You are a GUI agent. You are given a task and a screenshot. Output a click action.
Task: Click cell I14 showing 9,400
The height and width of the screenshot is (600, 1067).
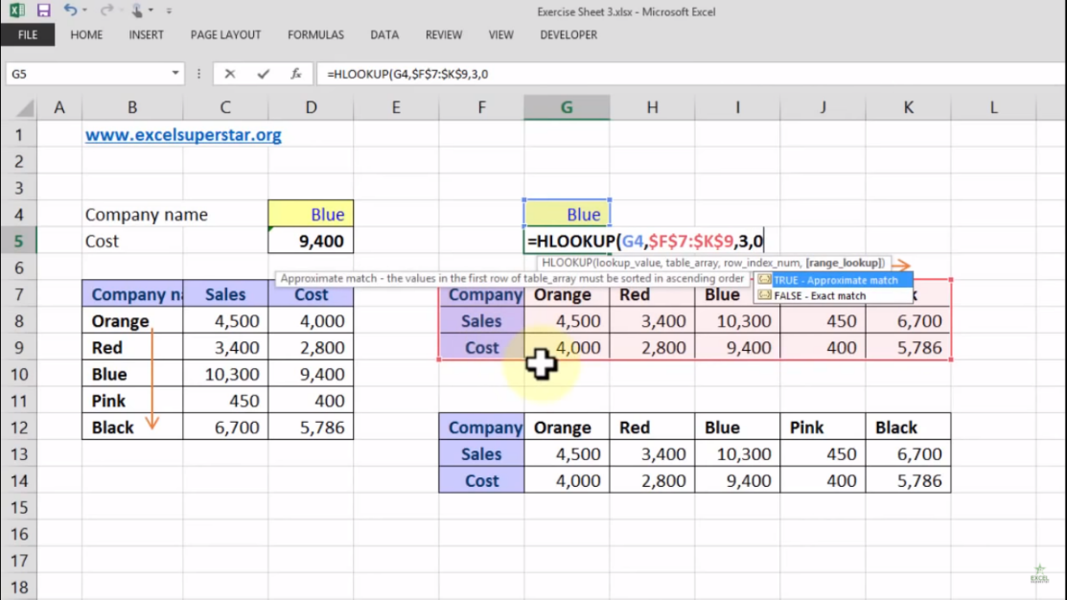pyautogui.click(x=737, y=480)
